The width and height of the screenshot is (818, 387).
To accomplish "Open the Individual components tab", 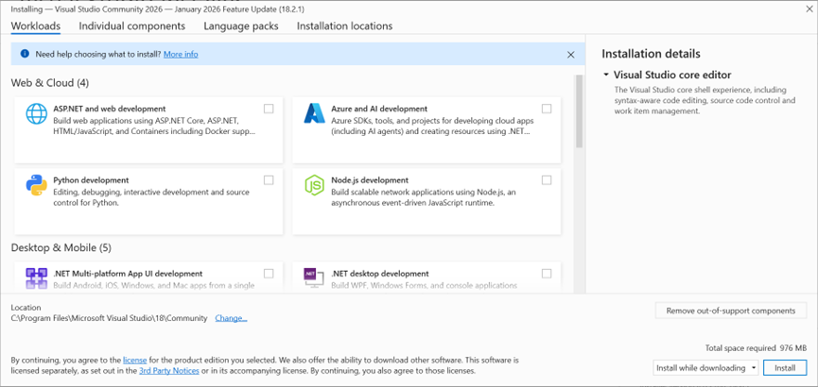I will 132,26.
